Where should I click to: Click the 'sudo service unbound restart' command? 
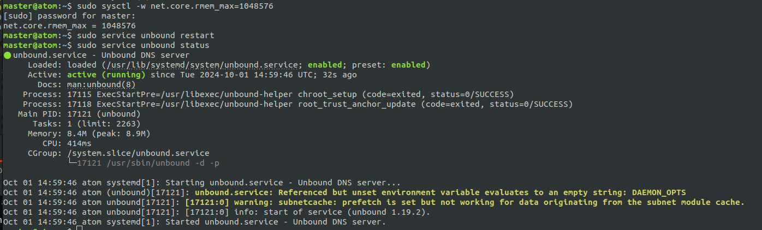(146, 35)
